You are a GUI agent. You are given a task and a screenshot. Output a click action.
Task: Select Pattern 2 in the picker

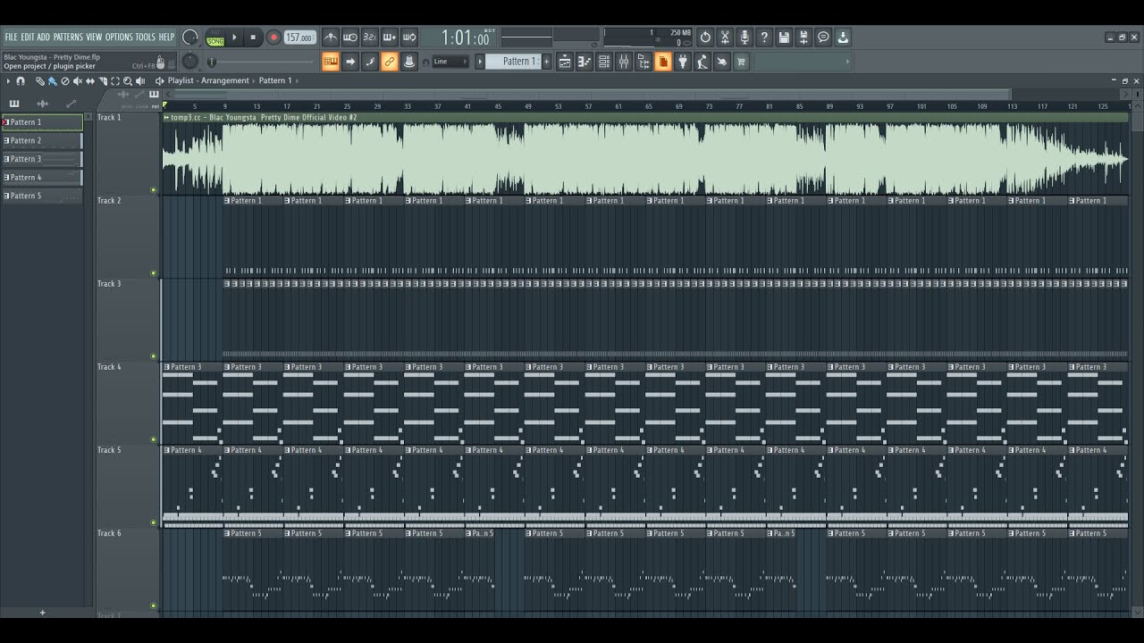pos(42,140)
